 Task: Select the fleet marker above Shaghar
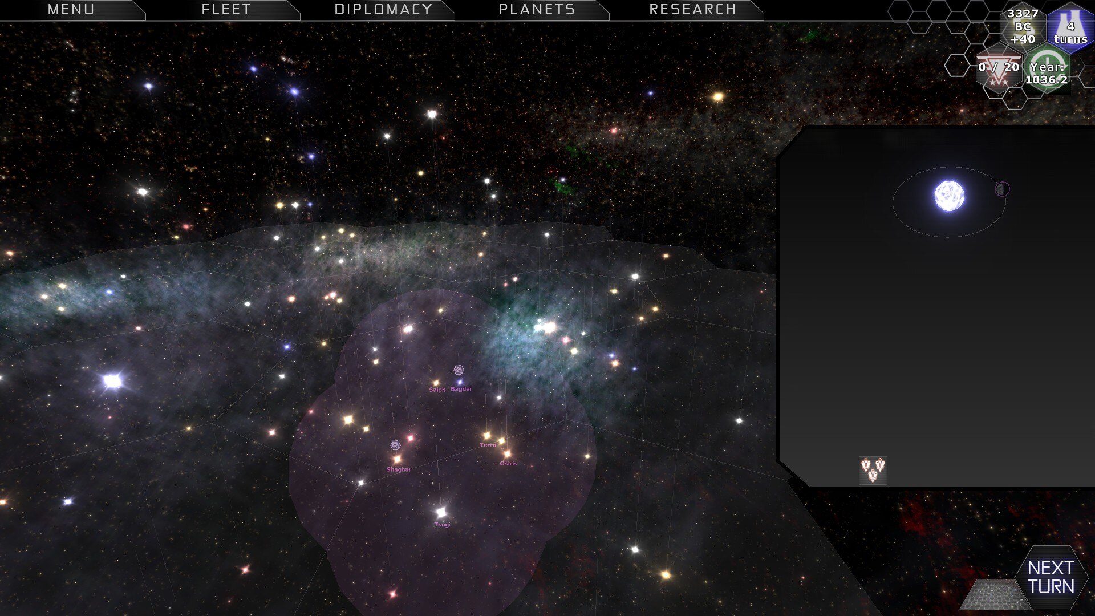pyautogui.click(x=395, y=445)
